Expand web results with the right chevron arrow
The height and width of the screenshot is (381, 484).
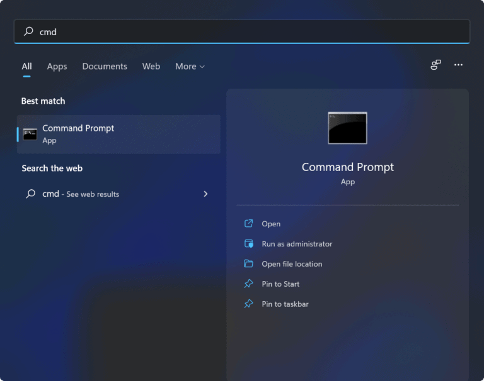[205, 194]
